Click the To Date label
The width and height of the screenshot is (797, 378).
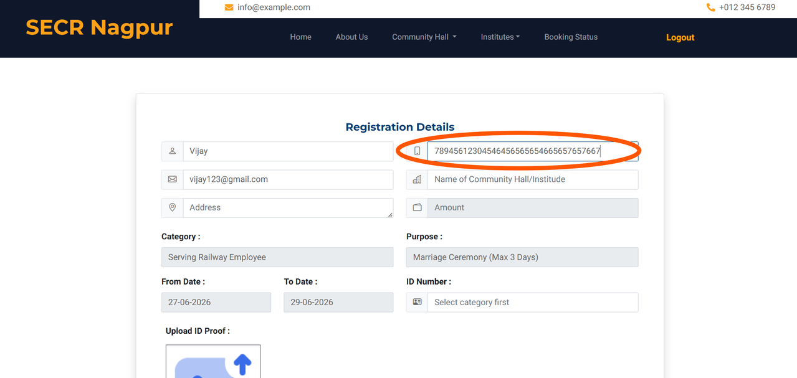pos(300,281)
